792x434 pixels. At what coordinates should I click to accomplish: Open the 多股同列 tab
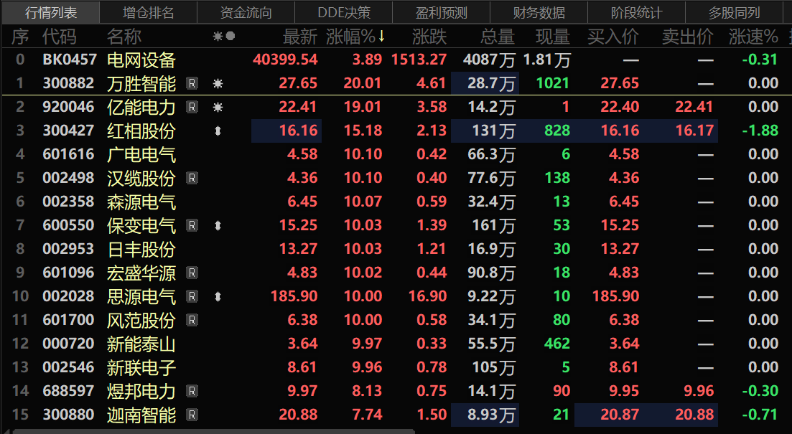734,13
